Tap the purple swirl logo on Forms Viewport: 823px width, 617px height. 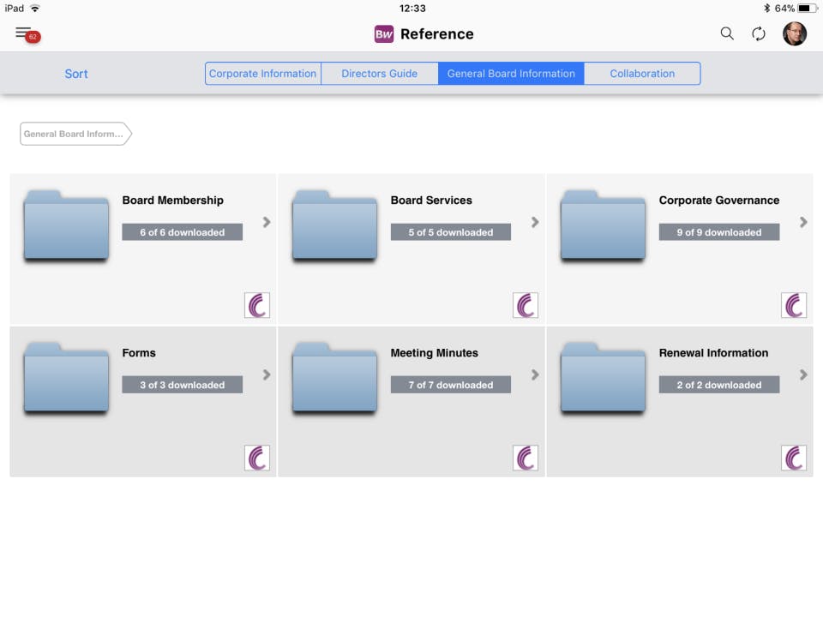pos(257,458)
